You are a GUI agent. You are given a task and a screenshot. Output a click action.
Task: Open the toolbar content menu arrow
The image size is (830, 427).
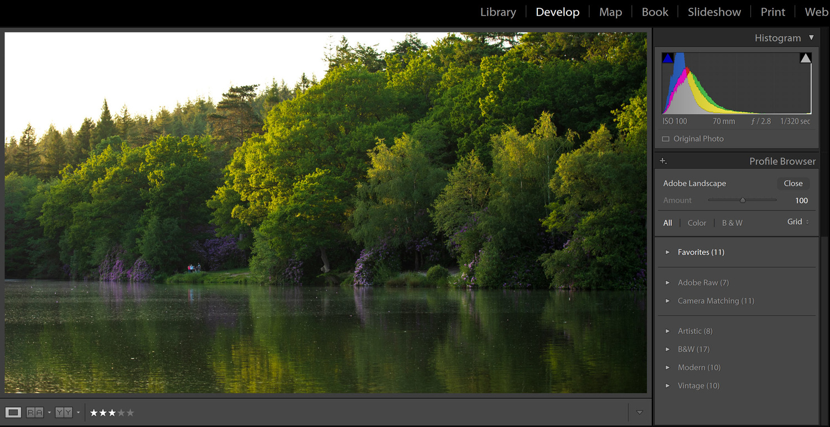pyautogui.click(x=640, y=413)
